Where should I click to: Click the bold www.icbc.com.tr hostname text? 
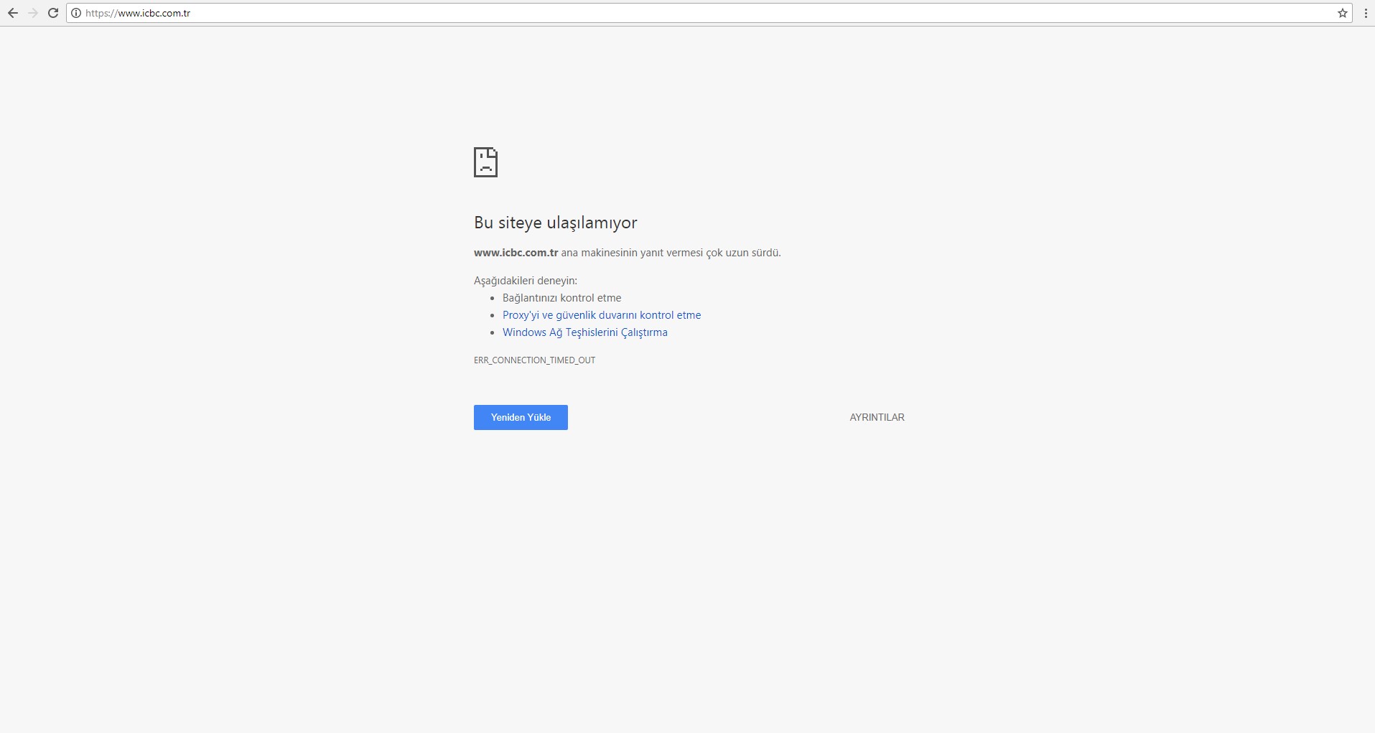tap(516, 253)
